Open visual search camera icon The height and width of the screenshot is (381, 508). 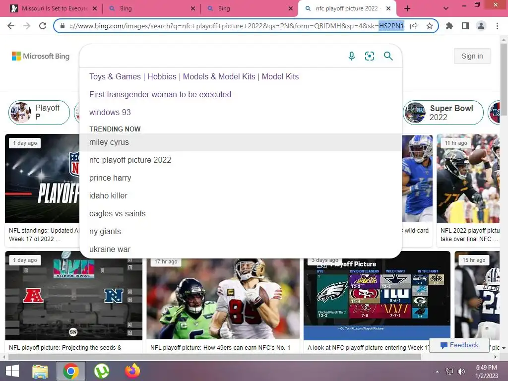point(369,56)
